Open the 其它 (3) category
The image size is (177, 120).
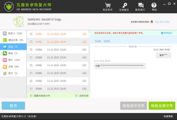(x=13, y=73)
